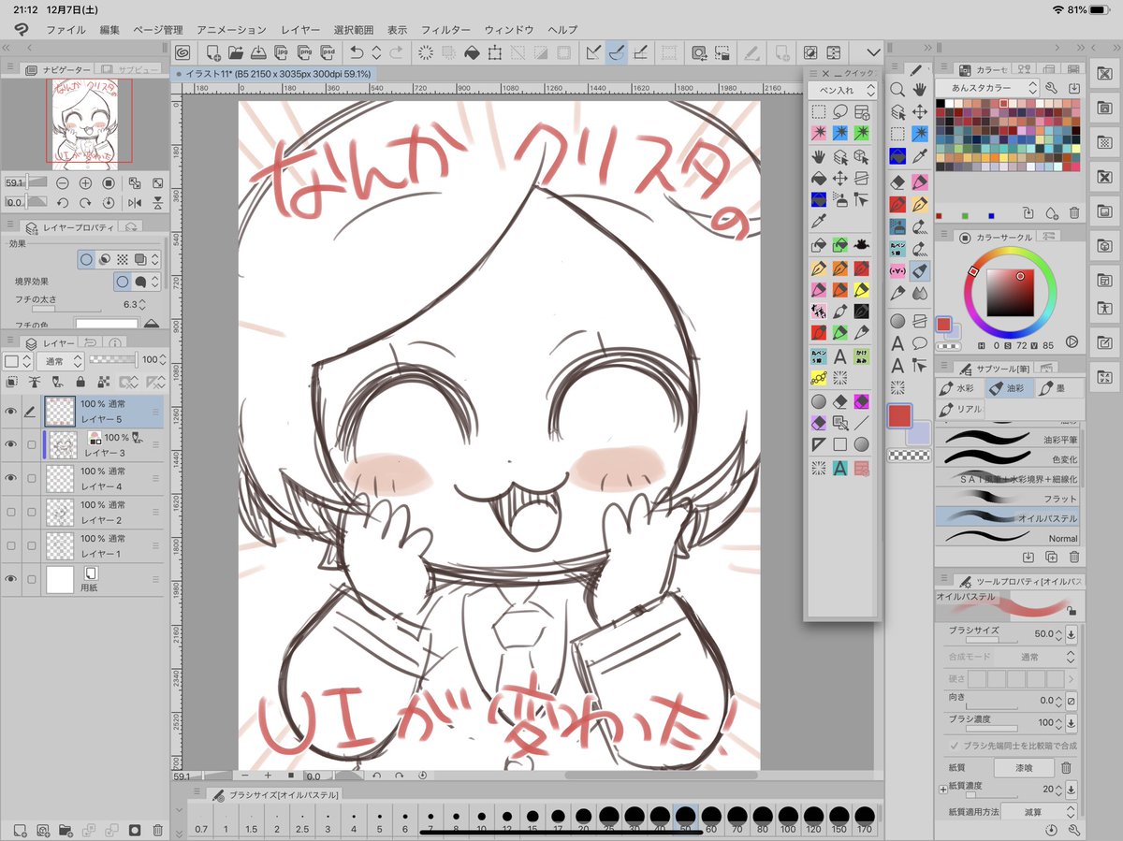Select the 油彩平筆 brush
This screenshot has width=1123, height=841.
click(x=1009, y=439)
